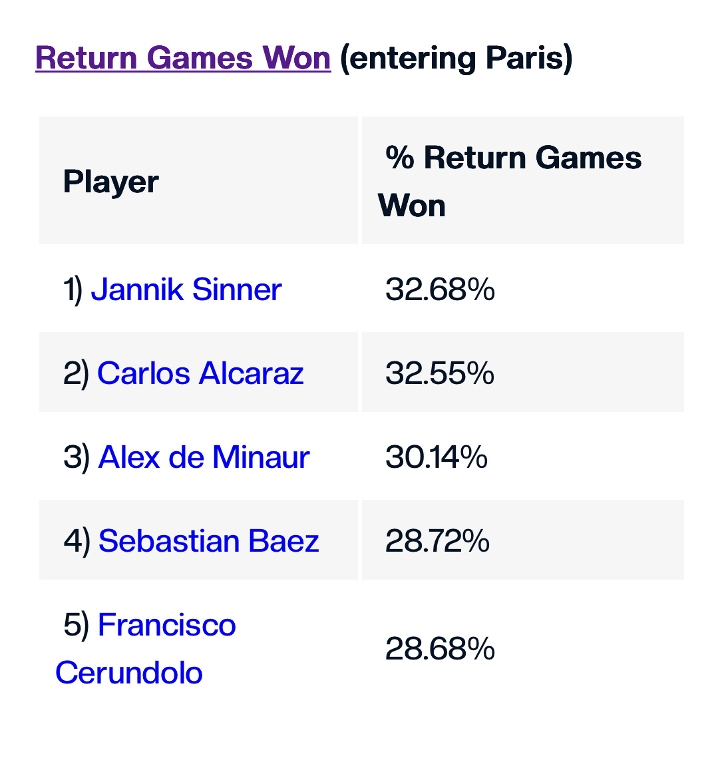Select the 28.68% value cell

point(440,649)
